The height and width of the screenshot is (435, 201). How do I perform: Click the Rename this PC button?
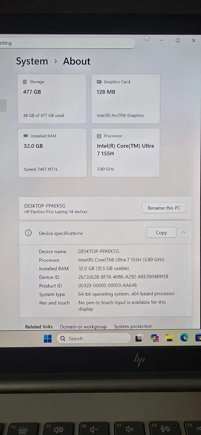(164, 208)
